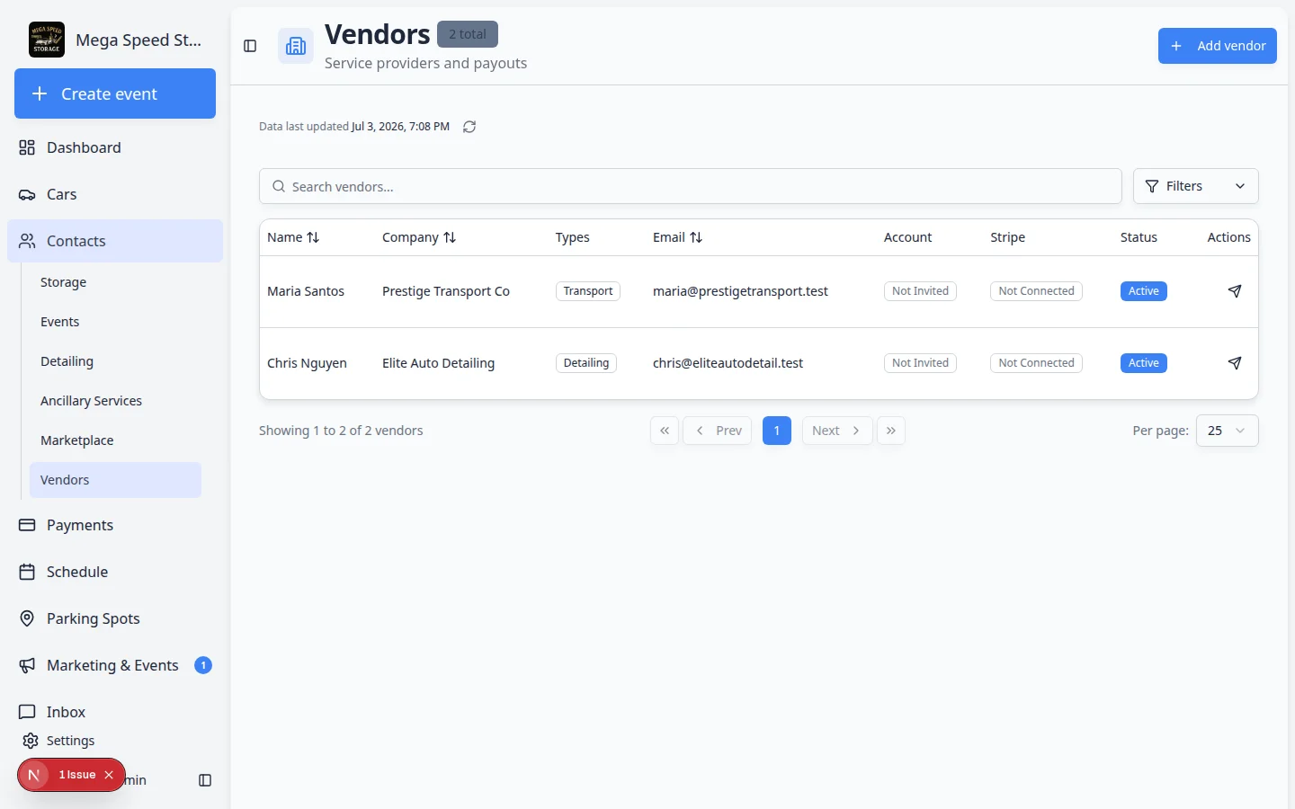Open the Dashboard page
The height and width of the screenshot is (809, 1295).
115,147
